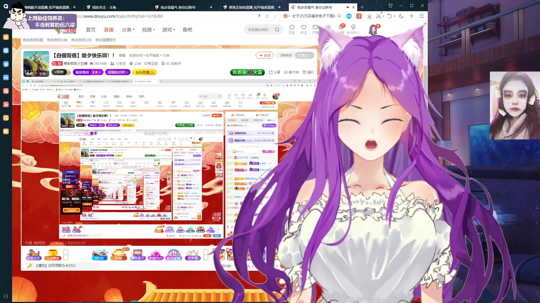The height and width of the screenshot is (303, 540).
Task: Click the boat countdown icon showing 01:10
Action: [100, 255]
